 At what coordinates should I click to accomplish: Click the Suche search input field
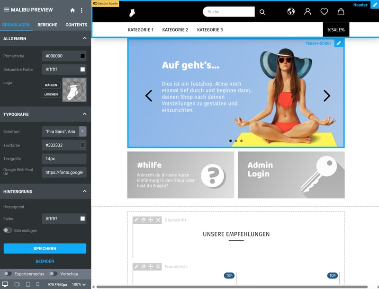click(x=229, y=11)
